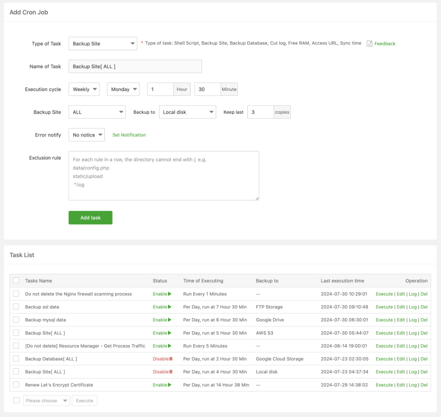Expand the Backup to Local disk dropdown

coord(187,112)
